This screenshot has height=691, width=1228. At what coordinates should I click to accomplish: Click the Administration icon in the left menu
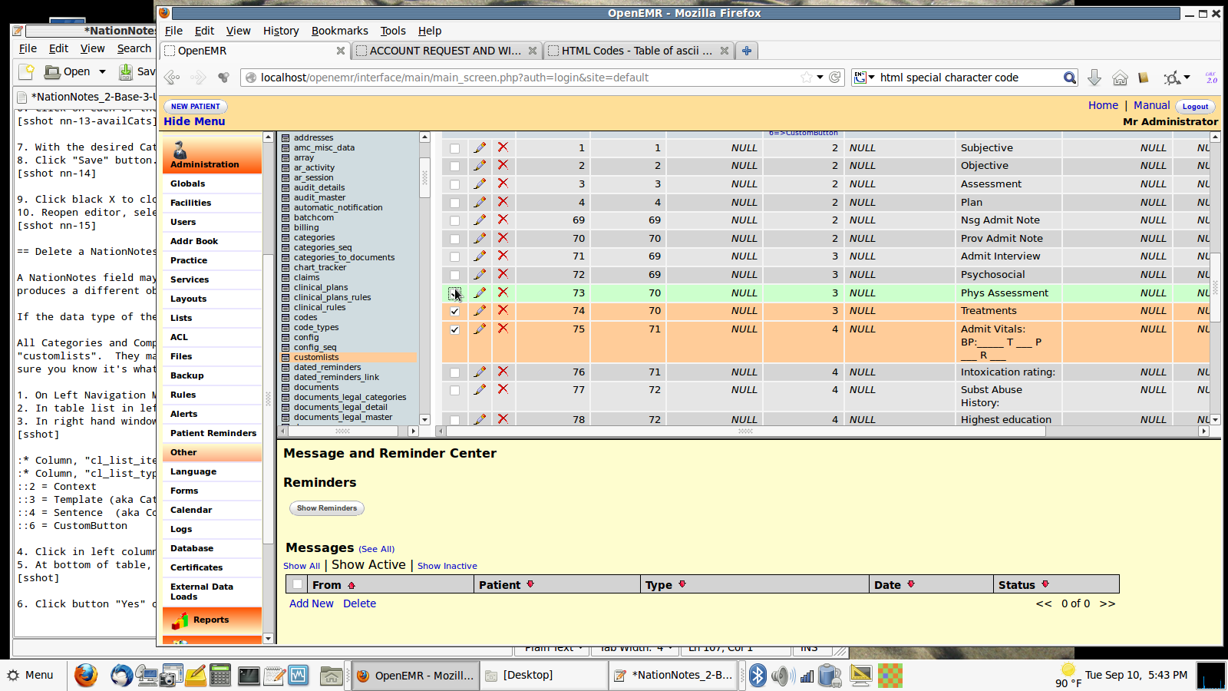(180, 150)
